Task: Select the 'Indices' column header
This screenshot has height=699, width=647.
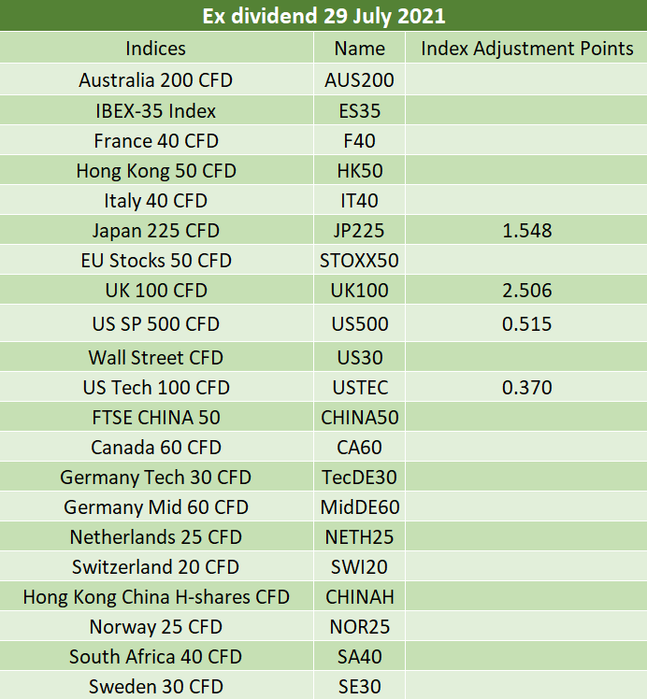Action: click(156, 49)
